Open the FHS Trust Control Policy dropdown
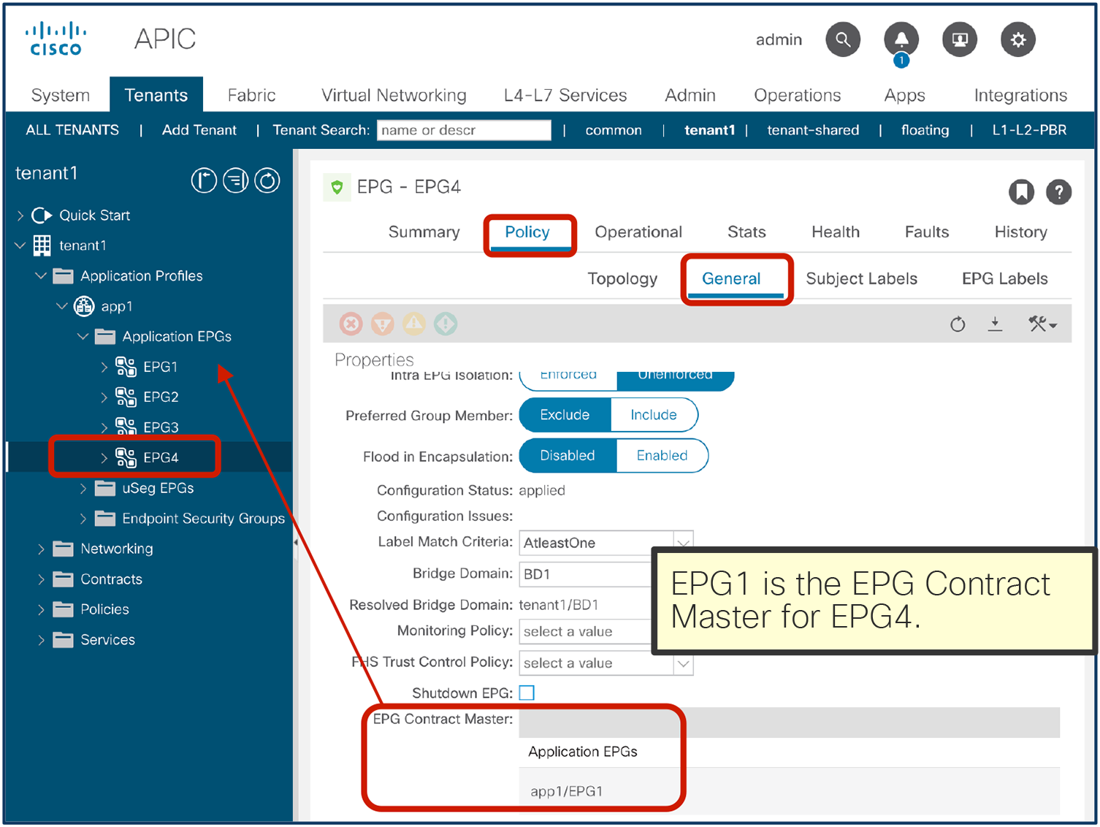This screenshot has width=1100, height=827. coord(683,663)
